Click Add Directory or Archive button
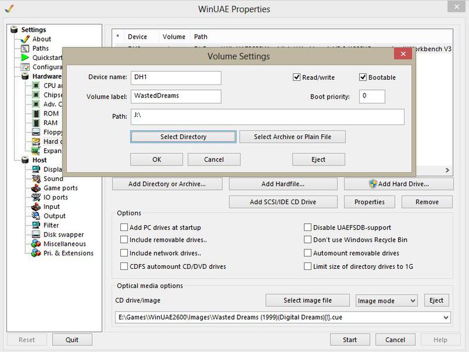Viewport: 469px width, 352px height. [x=167, y=184]
